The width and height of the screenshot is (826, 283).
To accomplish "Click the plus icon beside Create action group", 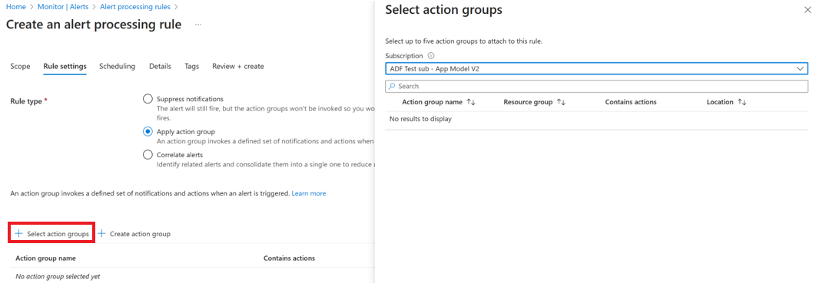I will pyautogui.click(x=101, y=234).
